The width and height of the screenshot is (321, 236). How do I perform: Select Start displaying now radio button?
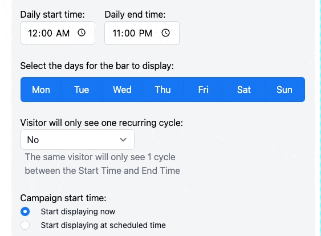tap(25, 211)
